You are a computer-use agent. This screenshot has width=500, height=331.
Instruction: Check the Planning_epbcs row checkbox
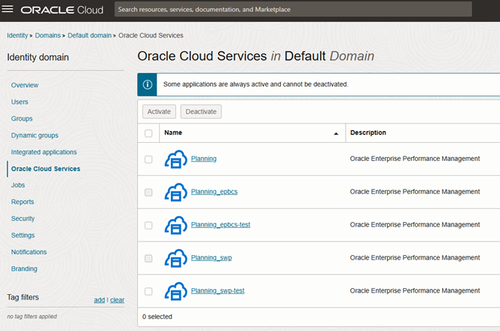(x=148, y=193)
